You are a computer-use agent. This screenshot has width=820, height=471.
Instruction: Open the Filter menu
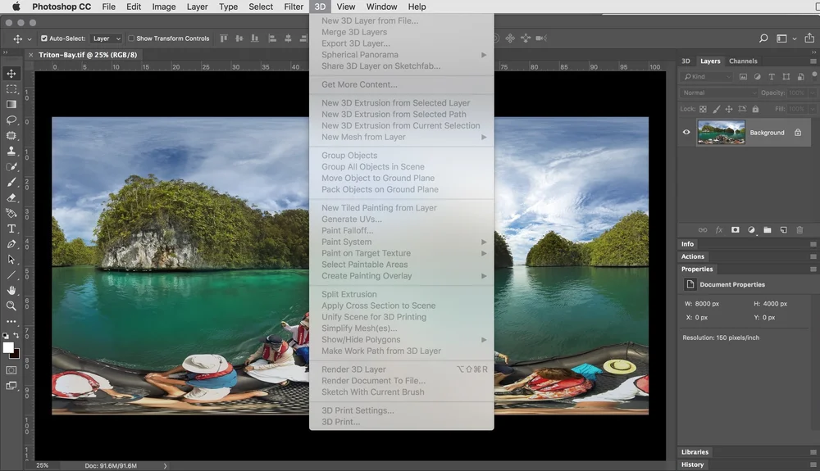pyautogui.click(x=294, y=7)
